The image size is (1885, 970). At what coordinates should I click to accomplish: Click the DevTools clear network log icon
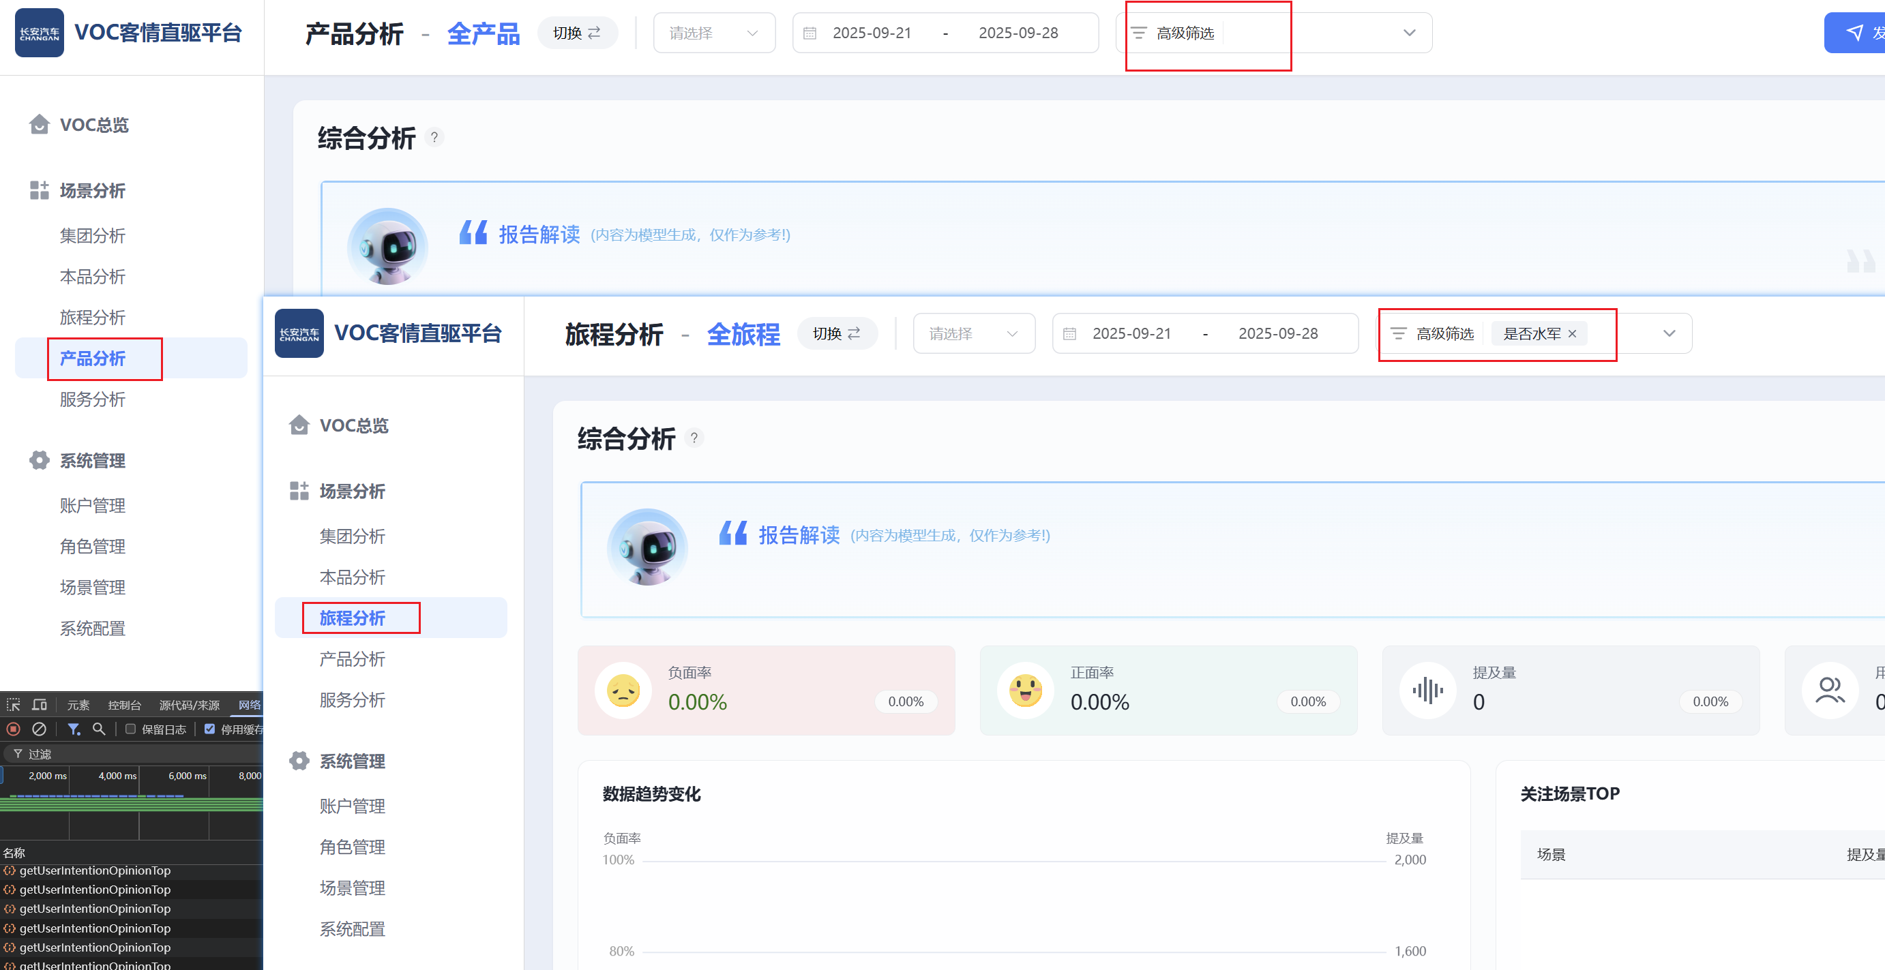click(x=40, y=729)
